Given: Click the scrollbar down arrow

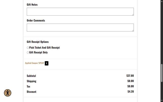Looking at the screenshot, I should pos(162,100).
